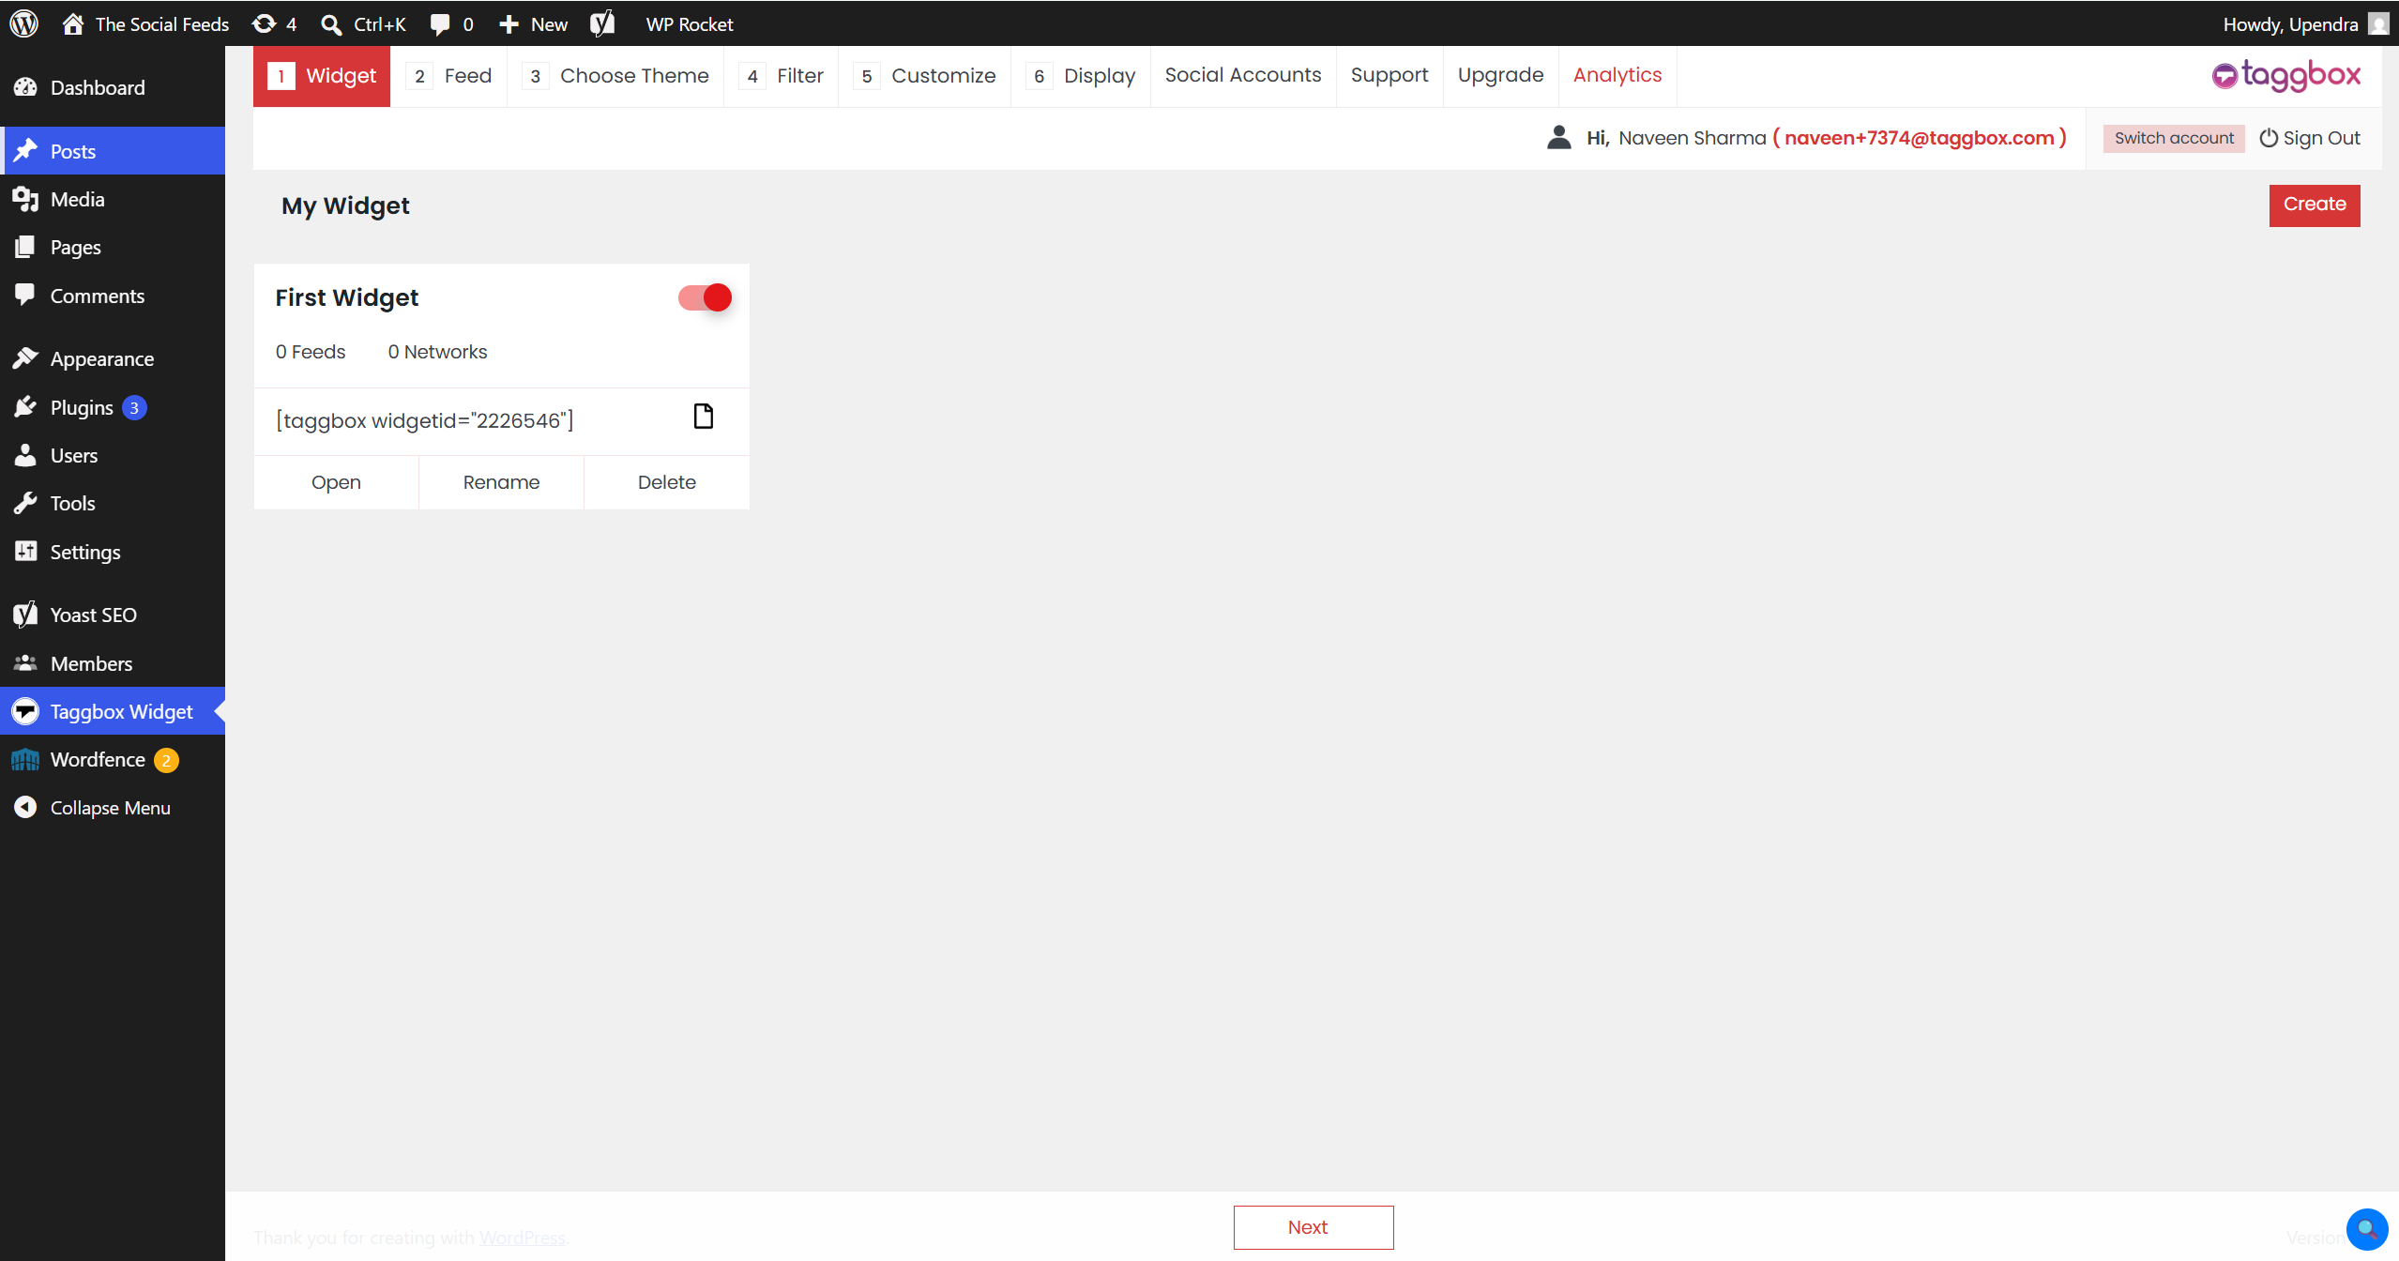Copy the taggbox shortcode with copy icon
Viewport: 2399px width, 1261px height.
[704, 417]
